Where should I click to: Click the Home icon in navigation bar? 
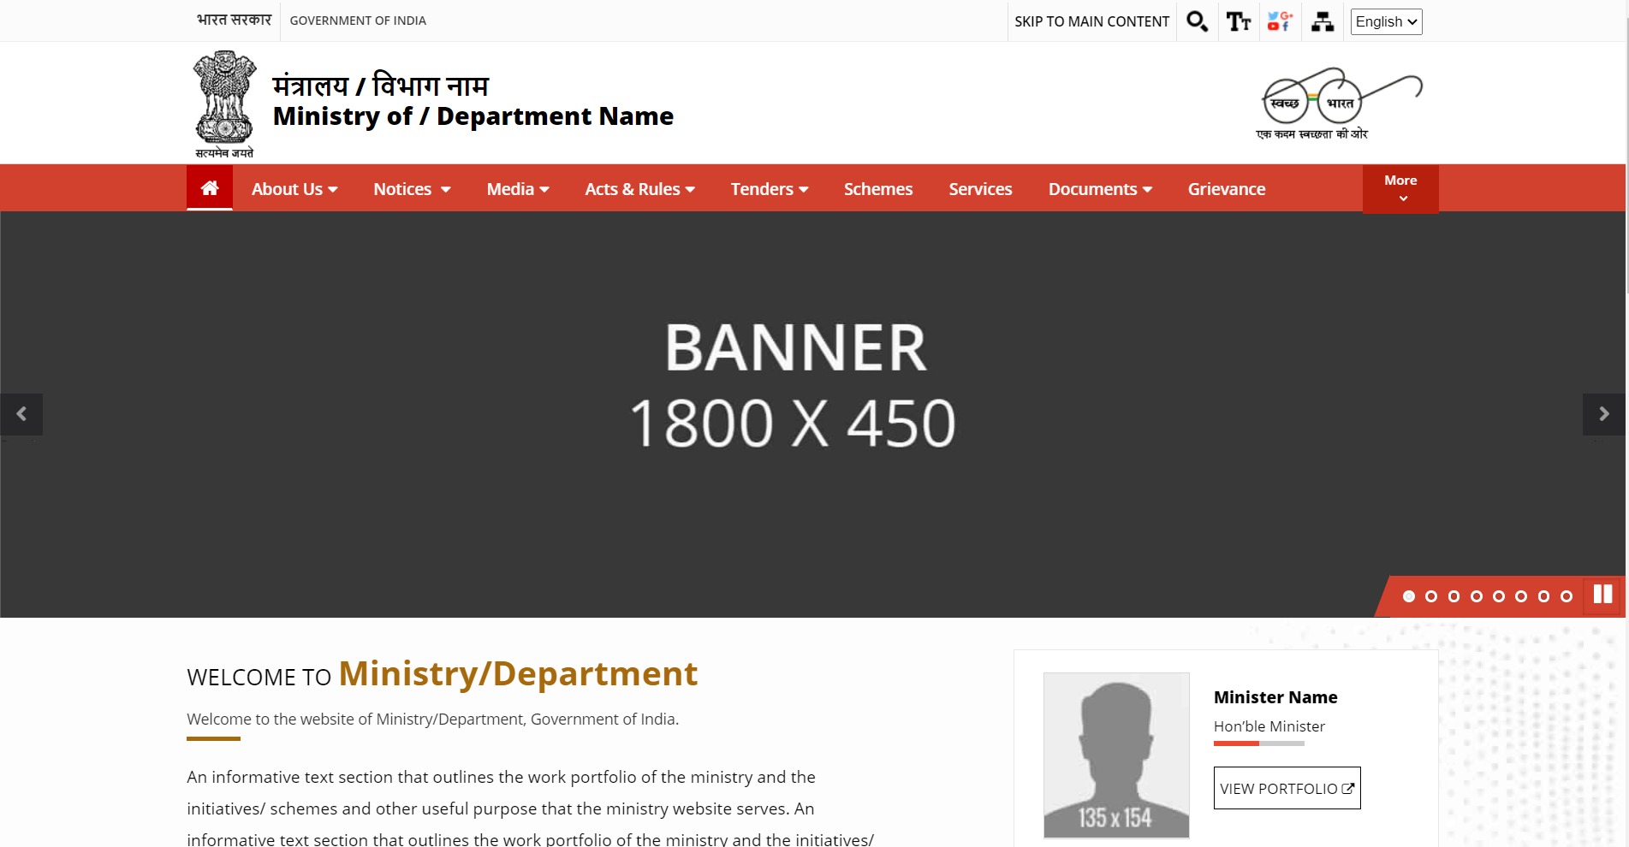[x=210, y=188]
